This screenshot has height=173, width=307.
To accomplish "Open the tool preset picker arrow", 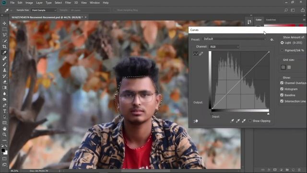I will click(11, 10).
